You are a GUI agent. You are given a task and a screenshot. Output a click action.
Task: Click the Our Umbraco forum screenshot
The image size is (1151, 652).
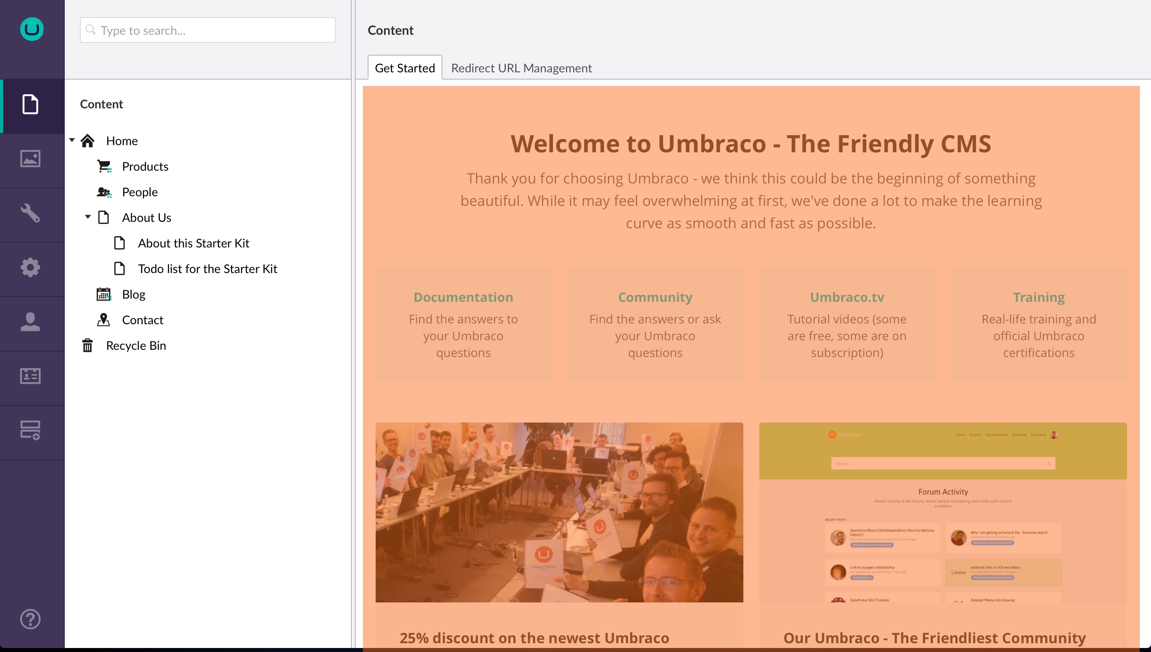click(x=943, y=512)
